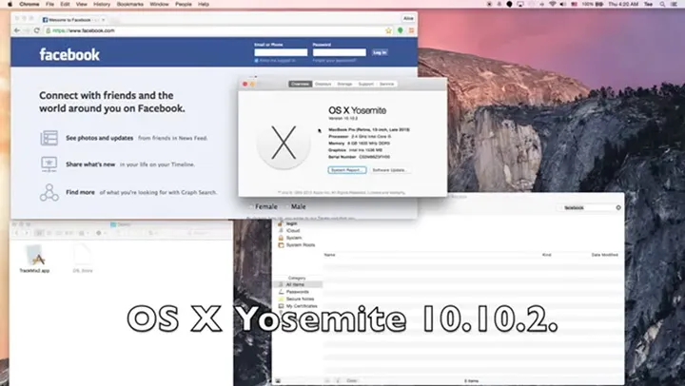The image size is (685, 386).
Task: Select All Items category
Action: click(298, 284)
